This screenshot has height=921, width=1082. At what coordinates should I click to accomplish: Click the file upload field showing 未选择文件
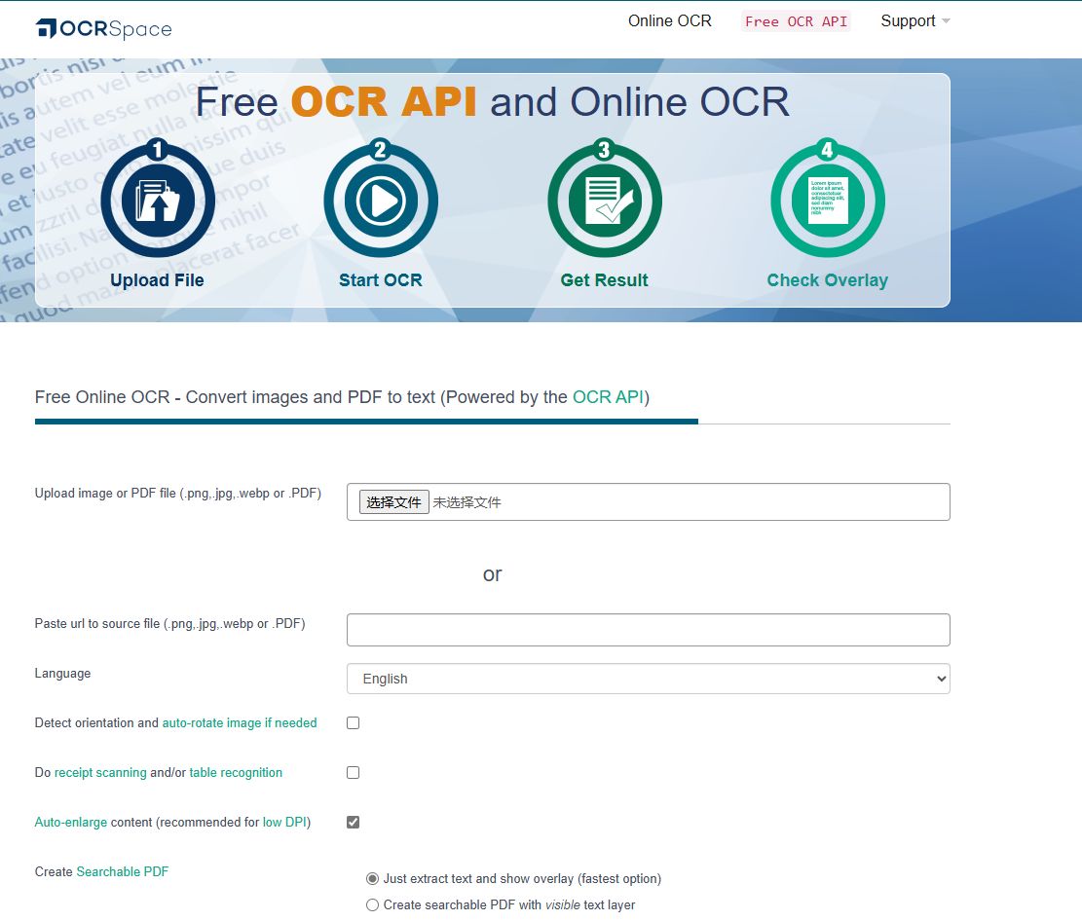pos(648,502)
